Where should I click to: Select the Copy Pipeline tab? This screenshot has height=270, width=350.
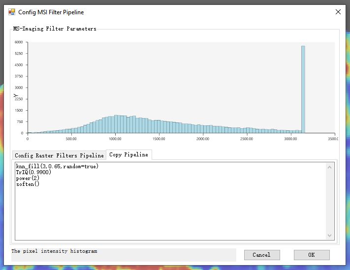coord(128,154)
